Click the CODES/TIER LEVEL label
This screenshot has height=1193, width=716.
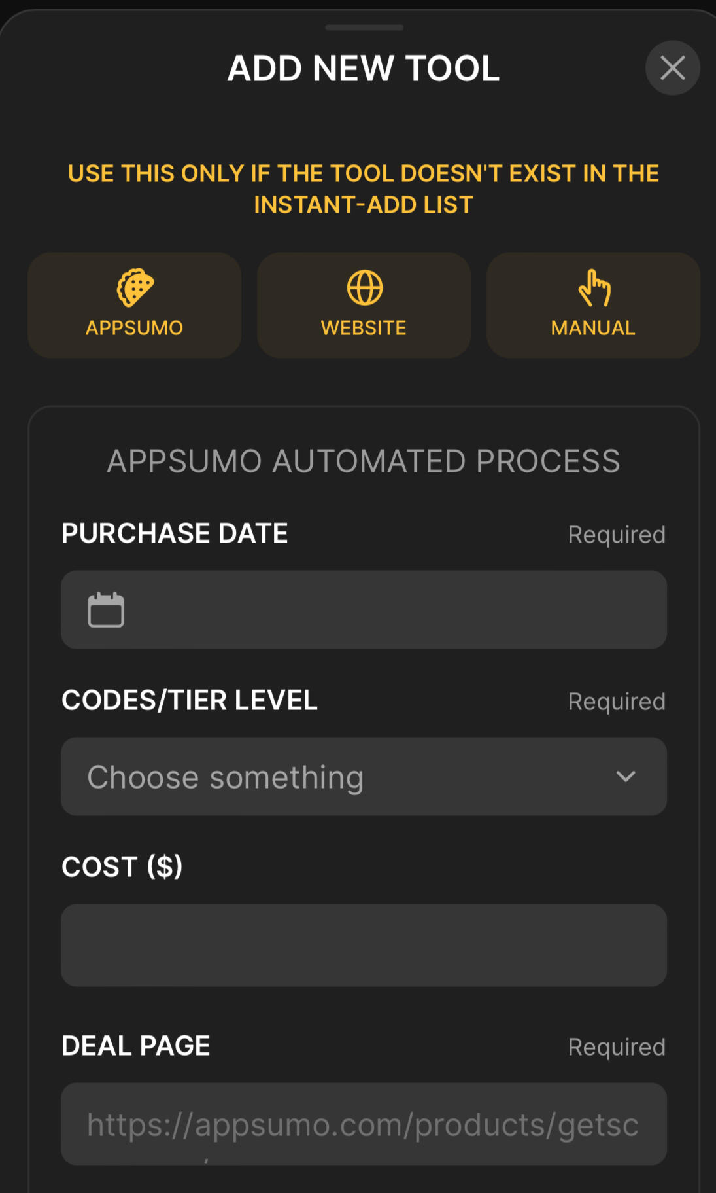coord(190,700)
